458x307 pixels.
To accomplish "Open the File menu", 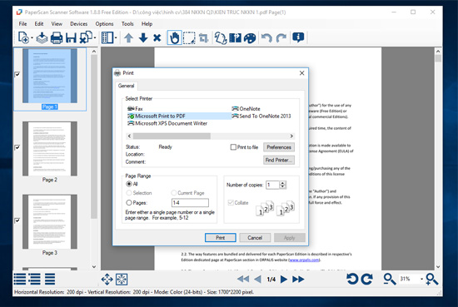I will coord(22,24).
